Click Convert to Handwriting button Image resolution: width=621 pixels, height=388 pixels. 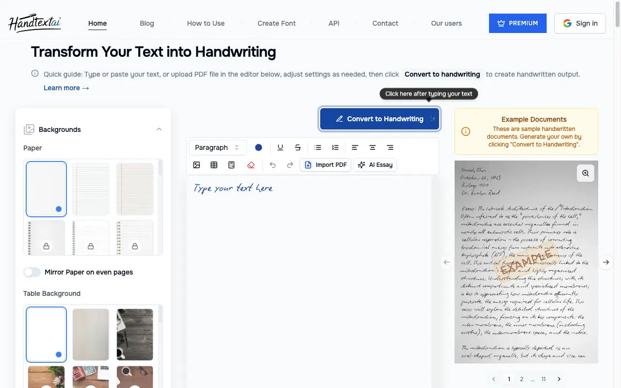pos(380,119)
